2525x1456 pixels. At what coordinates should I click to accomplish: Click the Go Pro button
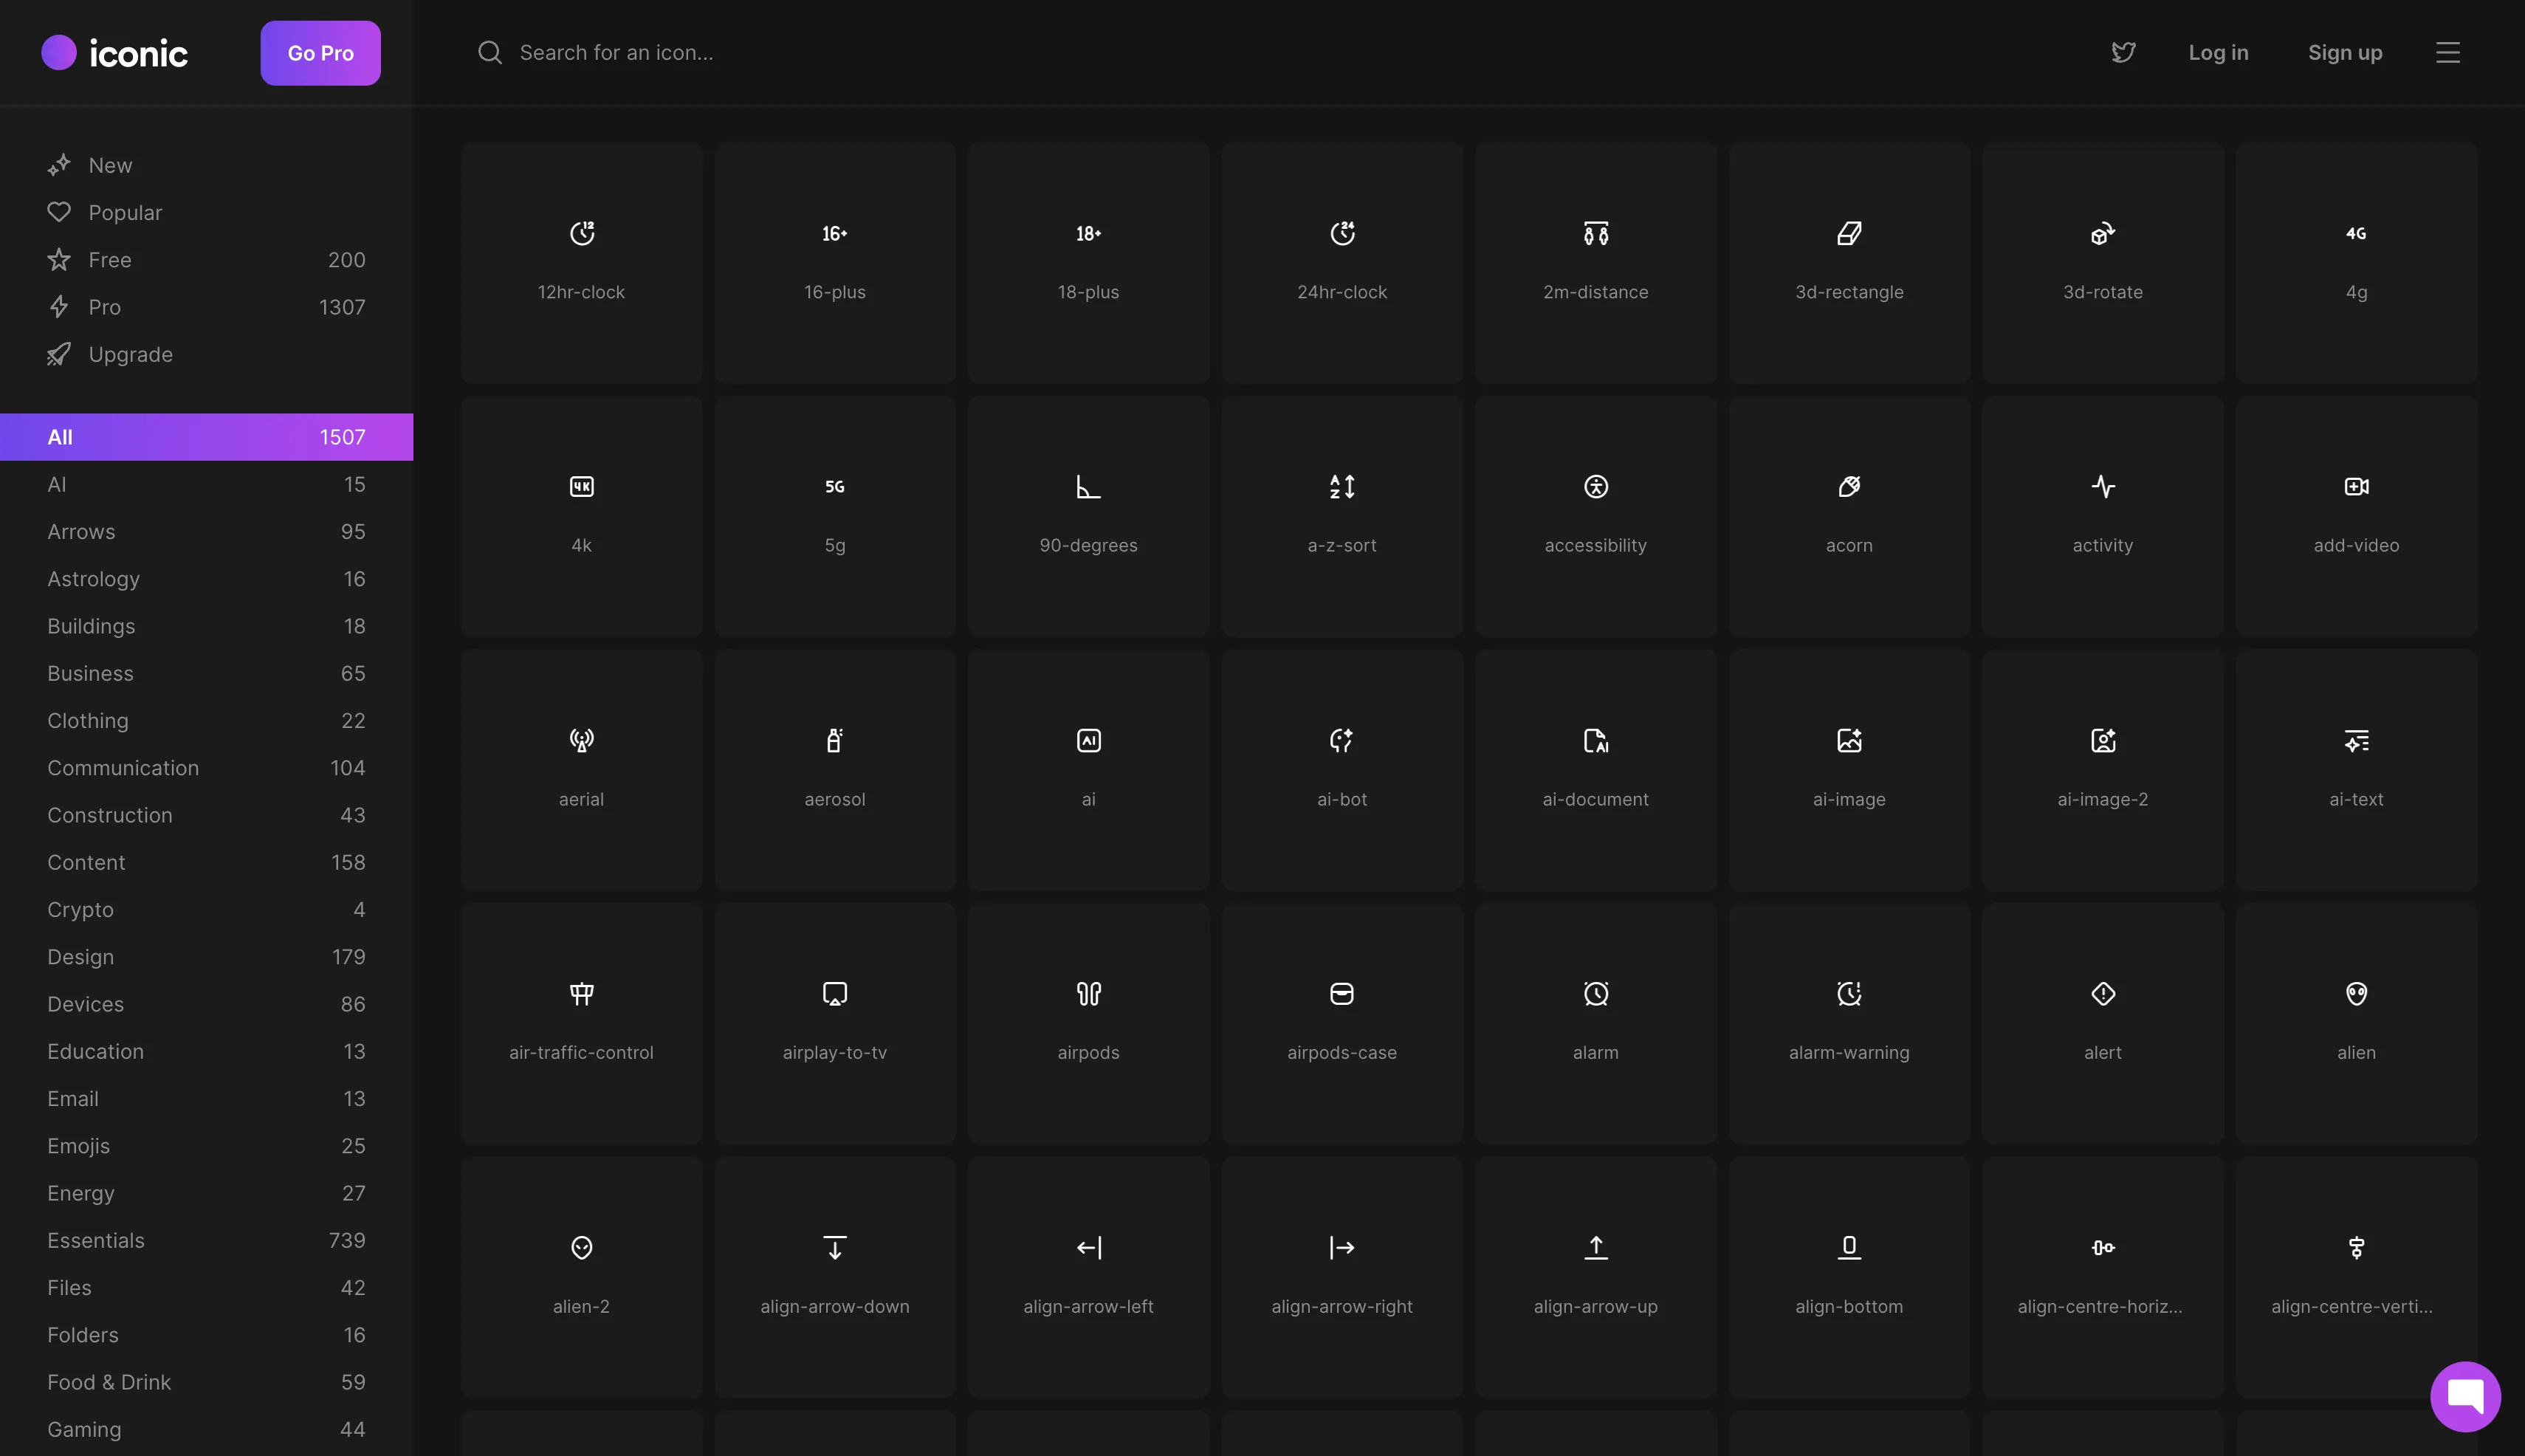320,53
